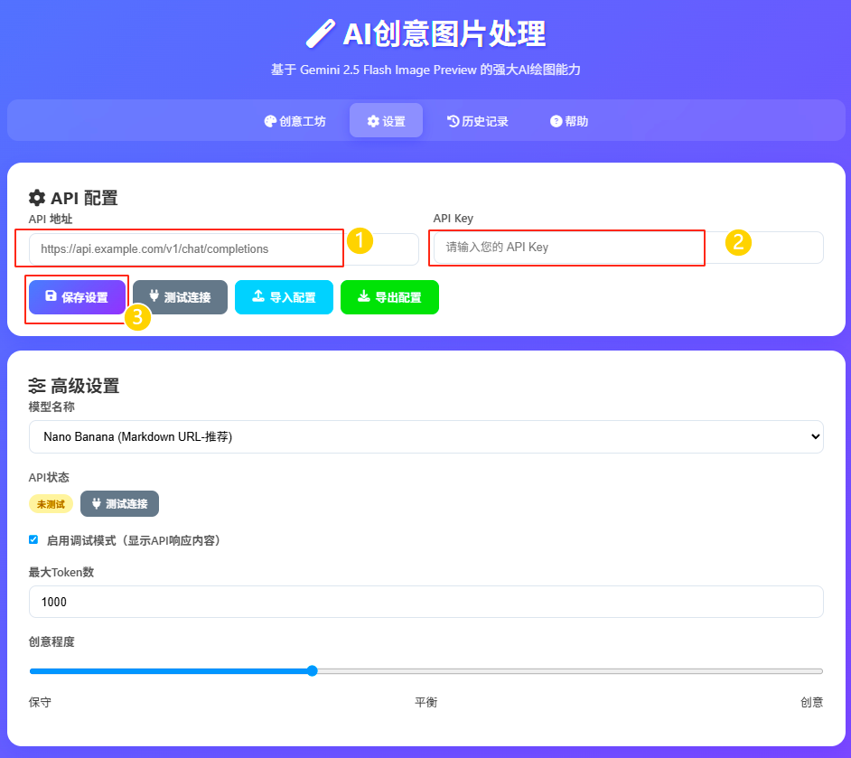Disable the 启用调试模式 checkbox

[33, 538]
